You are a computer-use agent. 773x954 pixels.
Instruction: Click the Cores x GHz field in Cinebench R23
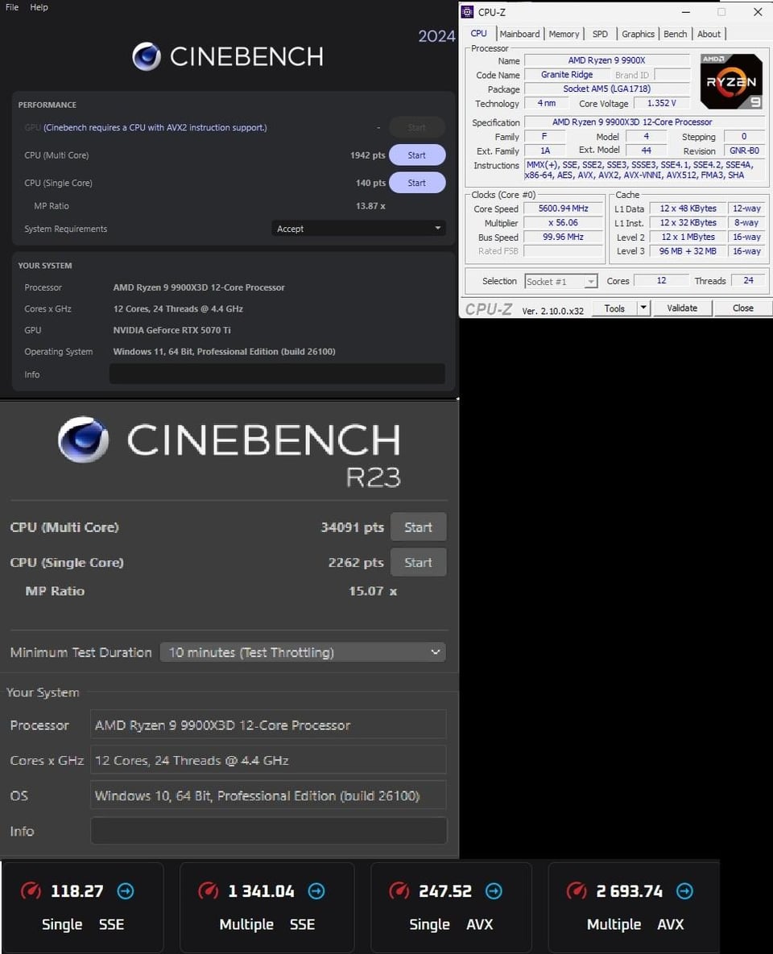point(268,760)
